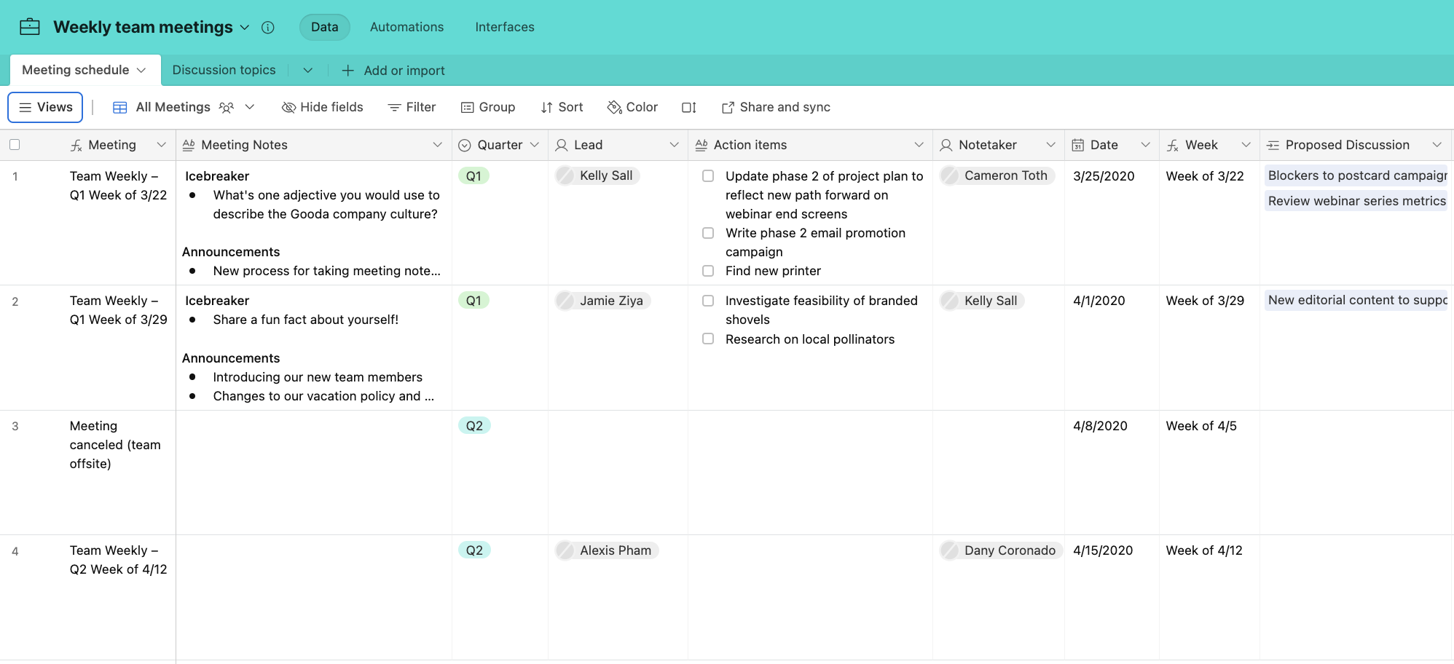Open the Group records tool

coord(488,108)
